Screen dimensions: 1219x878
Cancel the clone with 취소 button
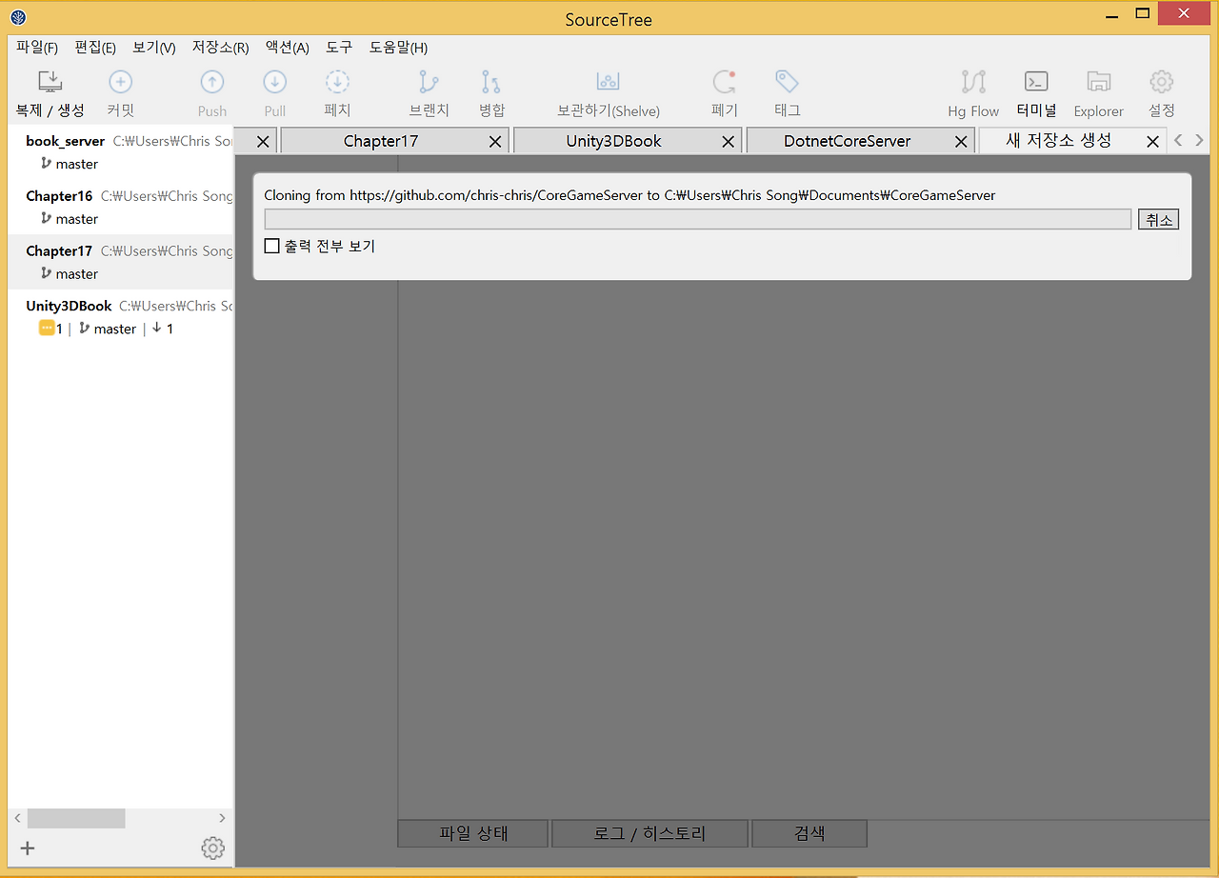tap(1159, 219)
